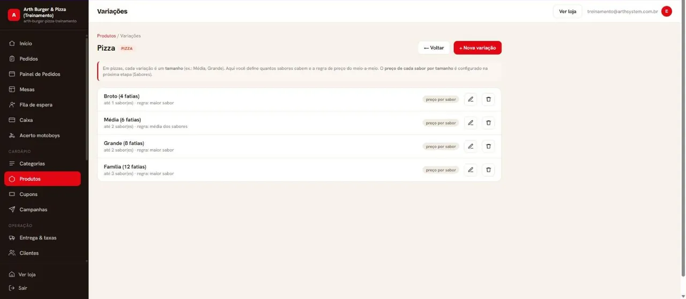Click the PIZZA tag next to title

(x=126, y=48)
